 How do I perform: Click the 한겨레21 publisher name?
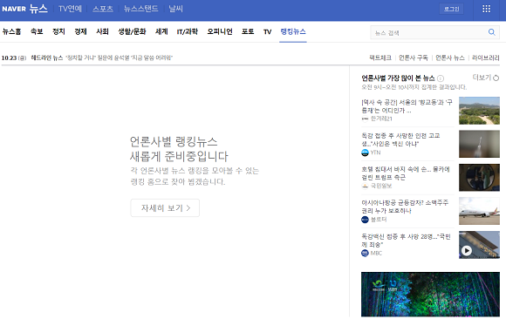coord(381,119)
